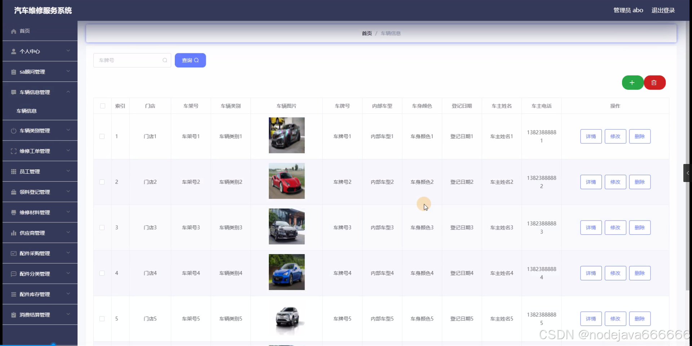Screen dimensions: 692x346
Task: Click the chat icon beside 配件分类管理
Action: coord(14,274)
